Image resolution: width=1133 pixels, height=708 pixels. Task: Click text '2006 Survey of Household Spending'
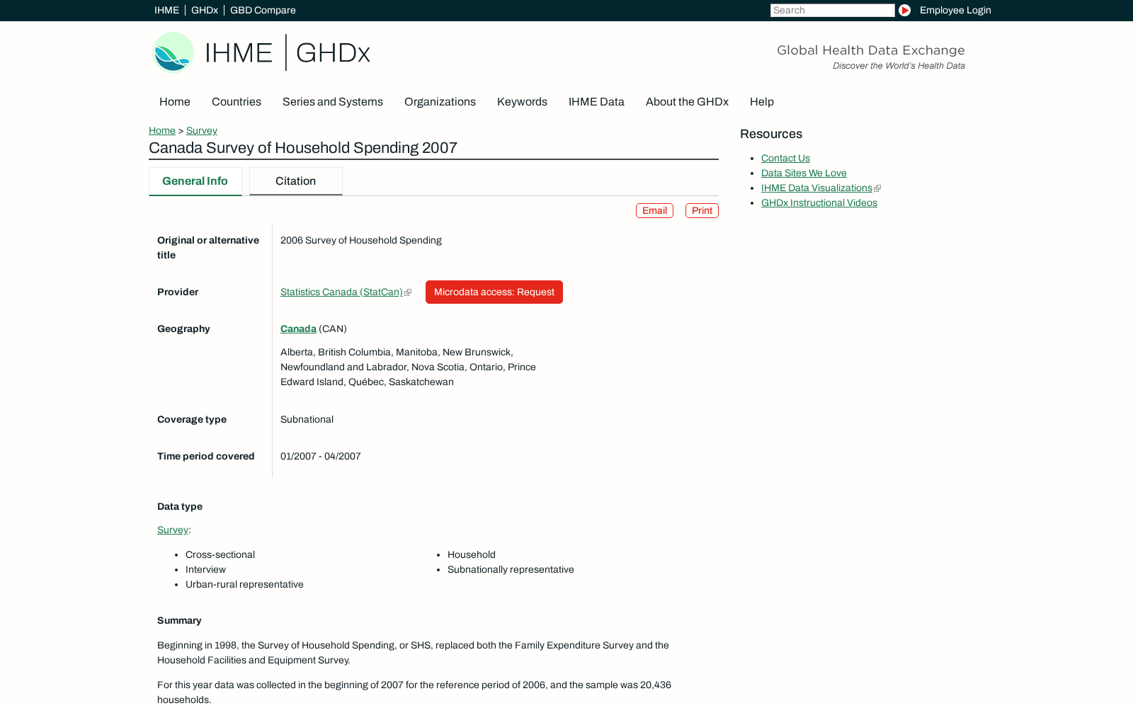[361, 240]
